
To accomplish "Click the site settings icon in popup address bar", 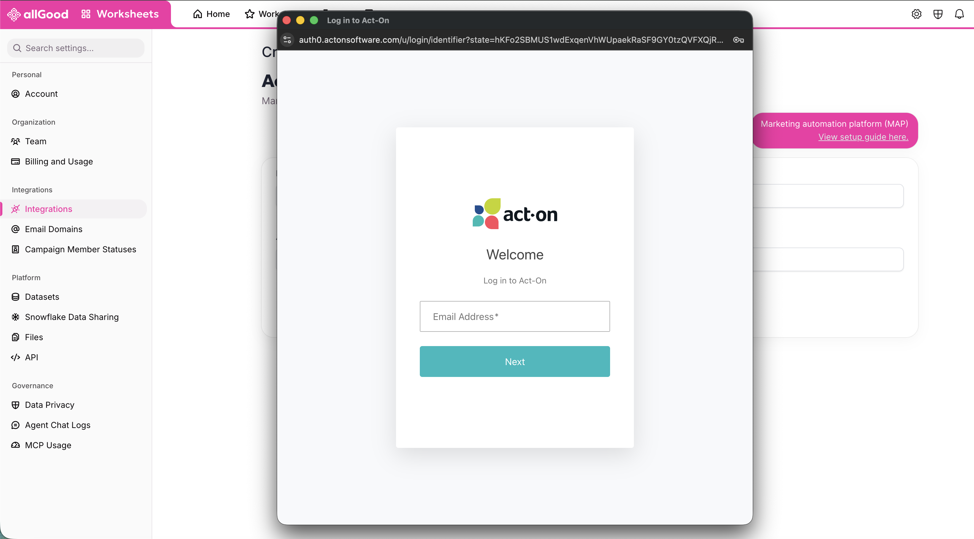I will click(288, 40).
